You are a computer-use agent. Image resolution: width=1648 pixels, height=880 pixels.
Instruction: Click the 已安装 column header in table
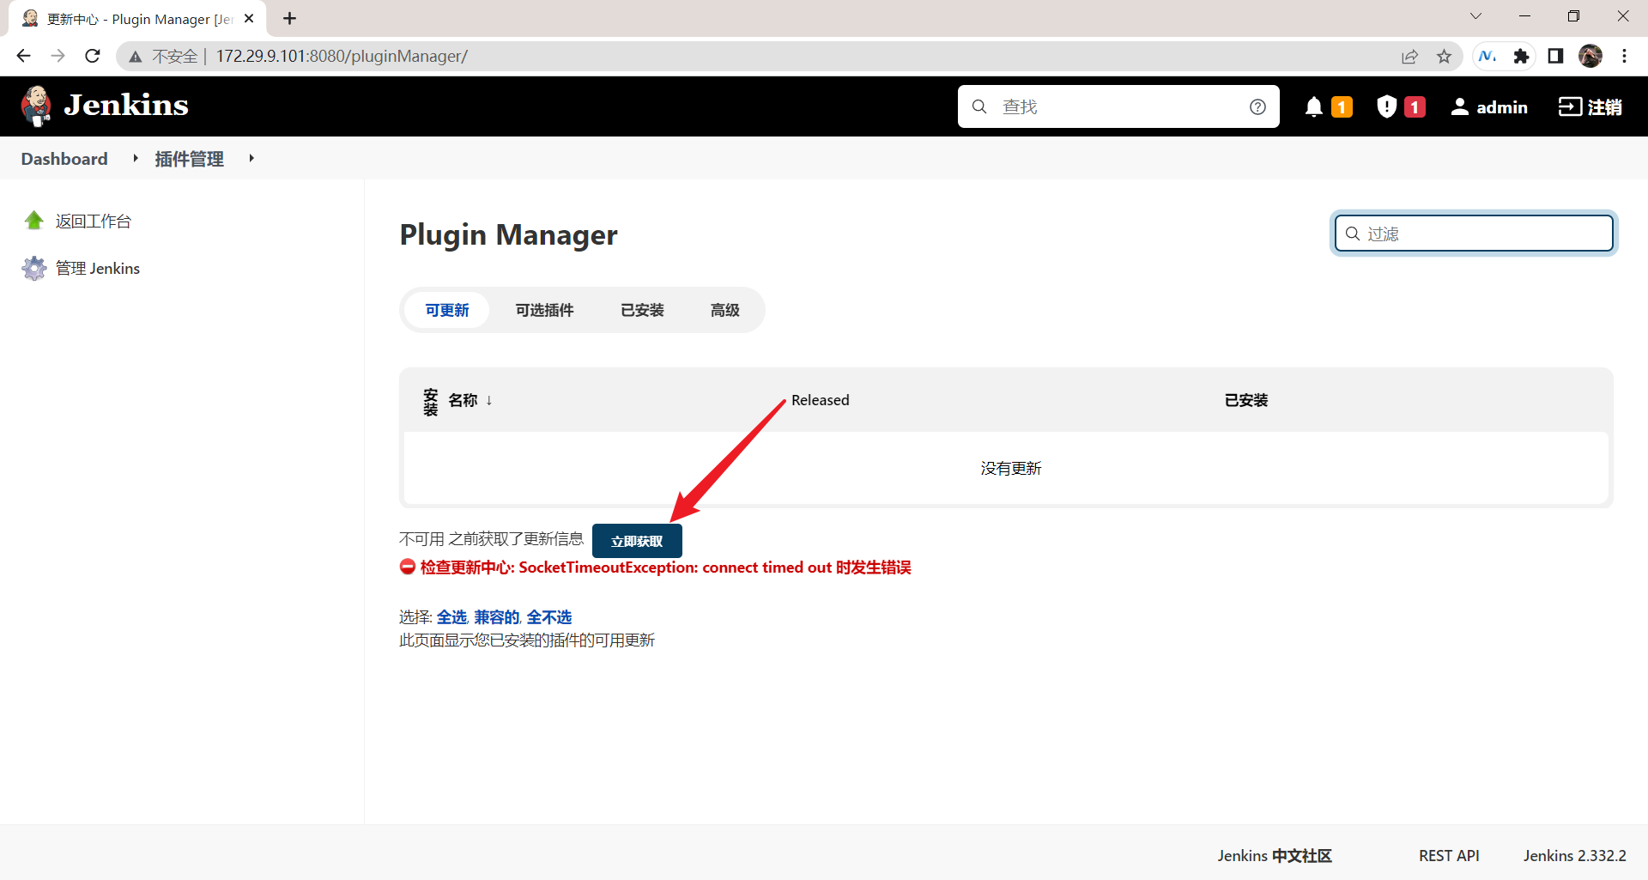(1245, 400)
